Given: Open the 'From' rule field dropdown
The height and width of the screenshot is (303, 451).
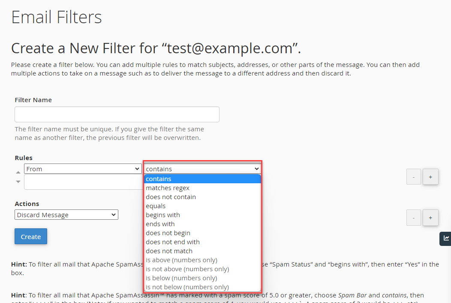Looking at the screenshot, I should (x=83, y=169).
